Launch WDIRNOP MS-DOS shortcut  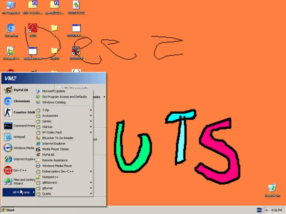(76, 53)
